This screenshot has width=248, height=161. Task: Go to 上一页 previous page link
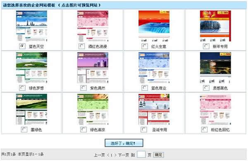pyautogui.click(x=99, y=155)
